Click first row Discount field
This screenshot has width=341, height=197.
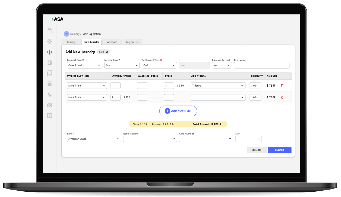255,86
